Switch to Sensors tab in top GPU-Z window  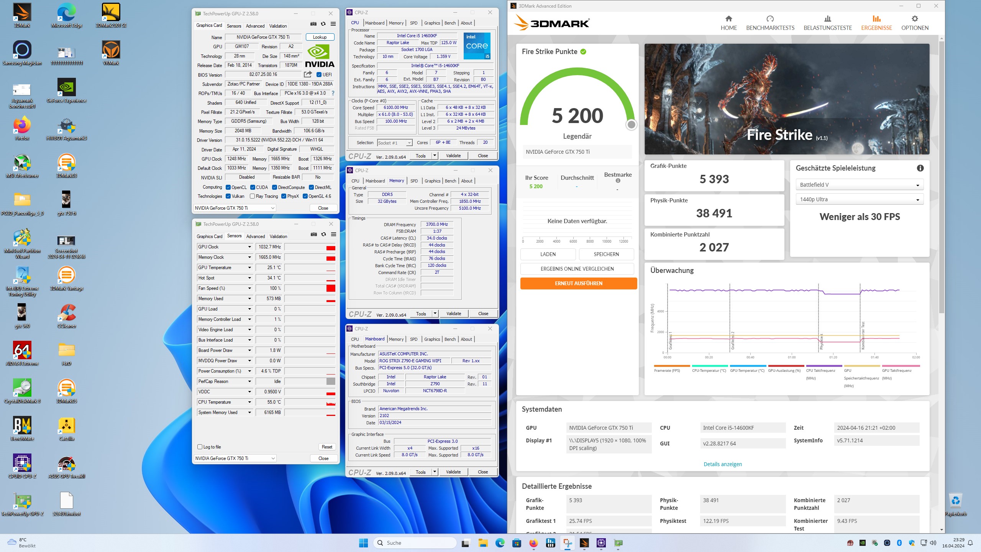(x=234, y=26)
